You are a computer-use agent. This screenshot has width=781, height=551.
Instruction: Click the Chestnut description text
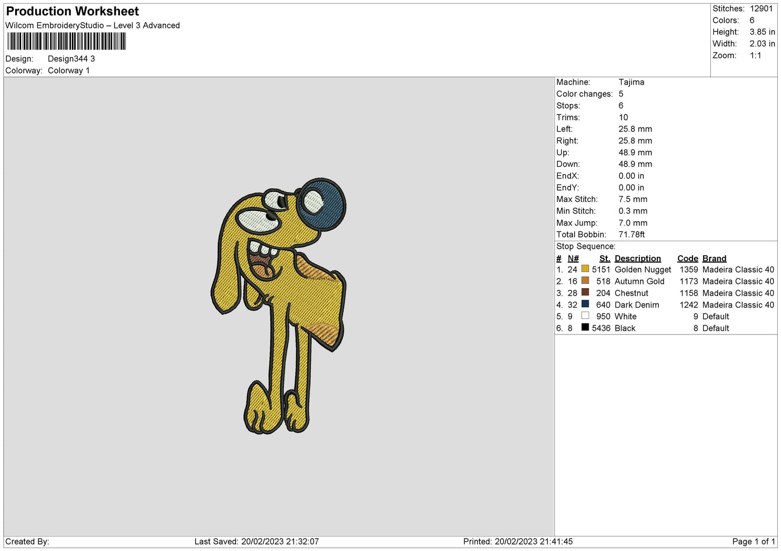click(x=631, y=293)
